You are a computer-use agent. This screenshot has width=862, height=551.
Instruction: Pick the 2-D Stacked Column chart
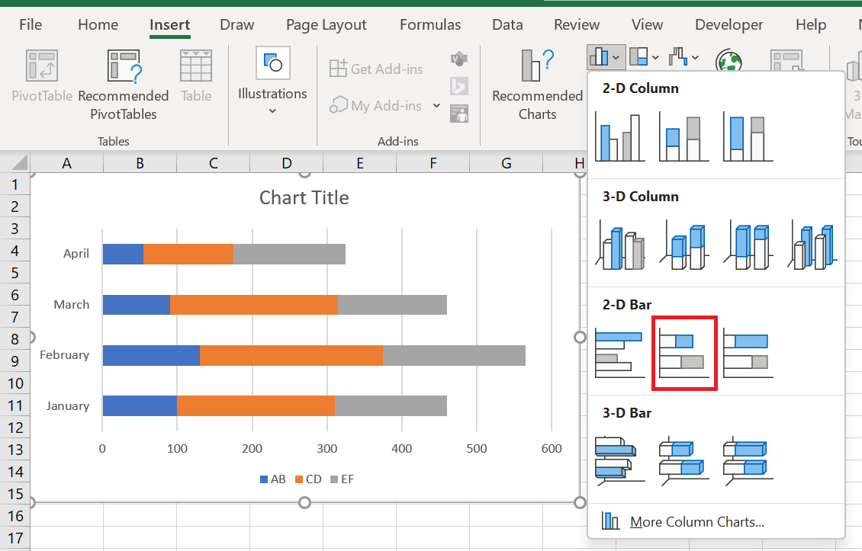[x=684, y=137]
